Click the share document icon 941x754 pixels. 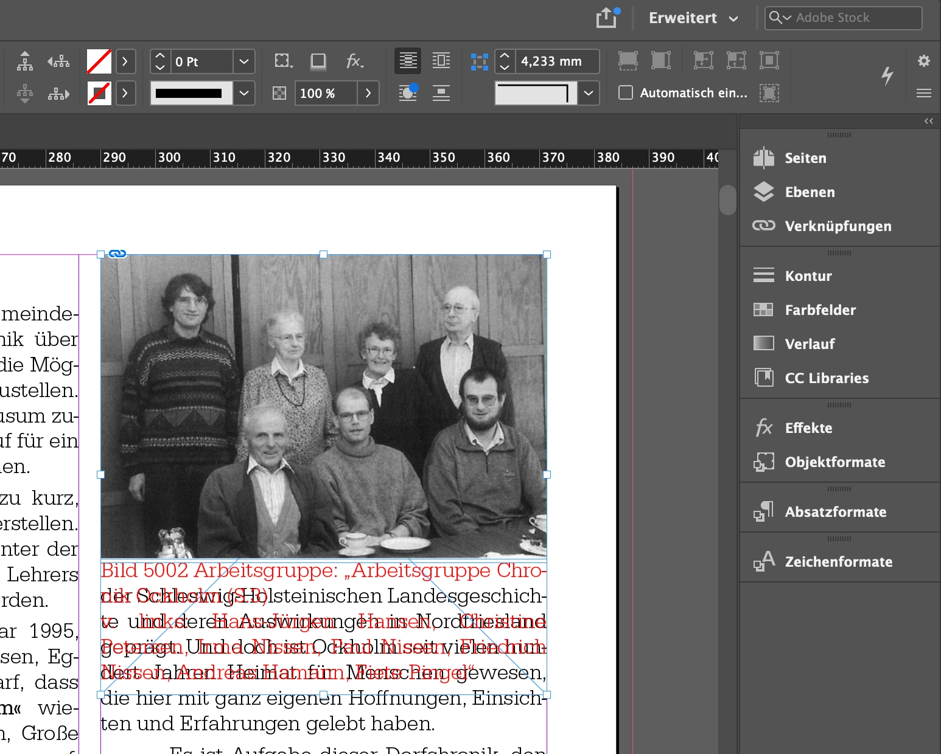coord(607,18)
